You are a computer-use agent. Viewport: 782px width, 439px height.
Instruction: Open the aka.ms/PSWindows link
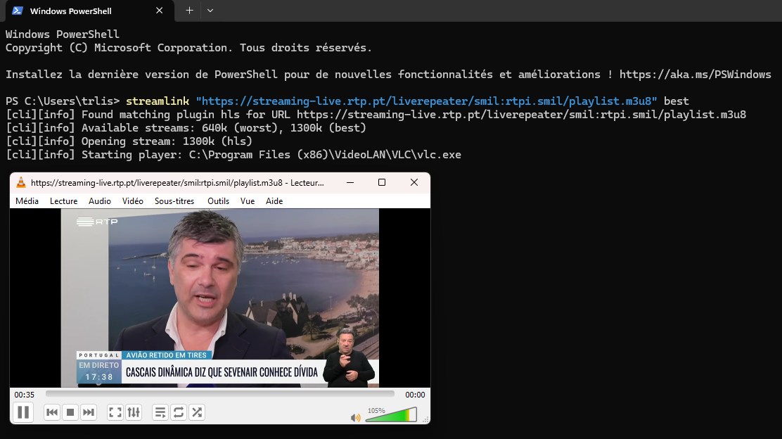pyautogui.click(x=696, y=75)
